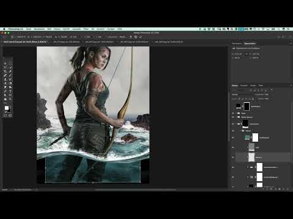
Task: Toggle Quick Mask mode in the toolbox
Action: click(5, 116)
